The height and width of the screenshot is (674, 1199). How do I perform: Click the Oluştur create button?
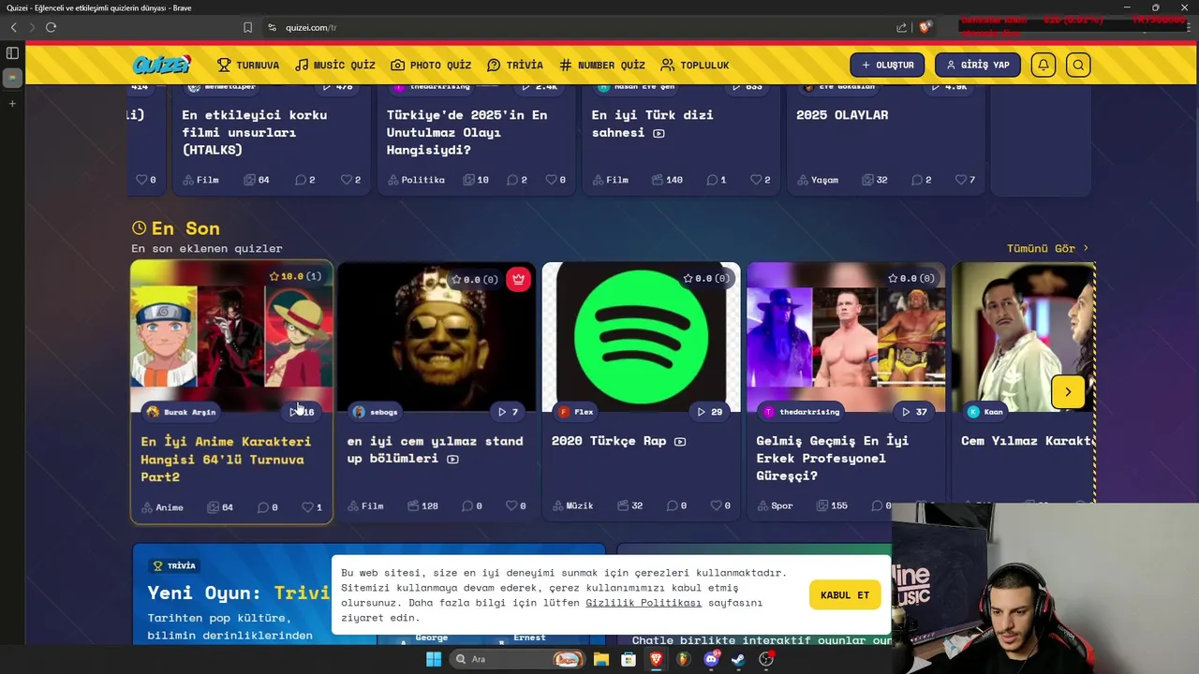click(x=887, y=65)
